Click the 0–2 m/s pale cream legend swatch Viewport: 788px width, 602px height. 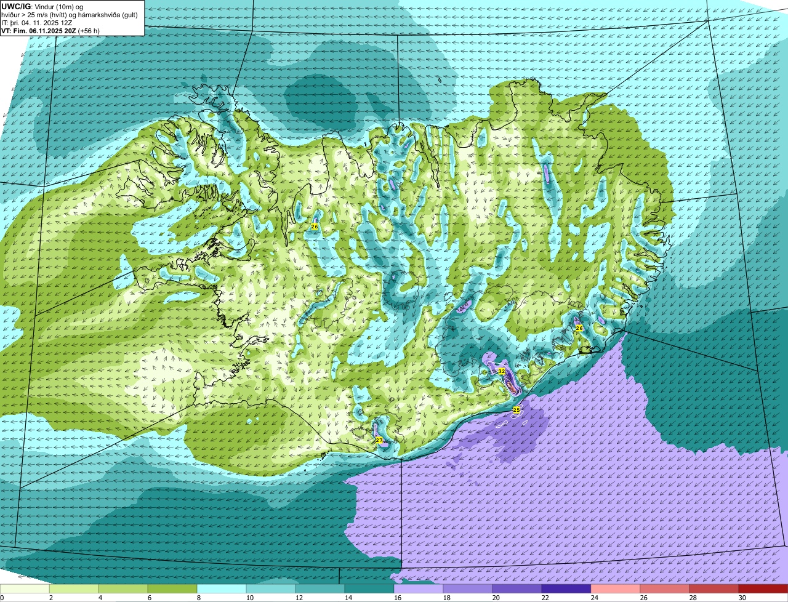25,588
